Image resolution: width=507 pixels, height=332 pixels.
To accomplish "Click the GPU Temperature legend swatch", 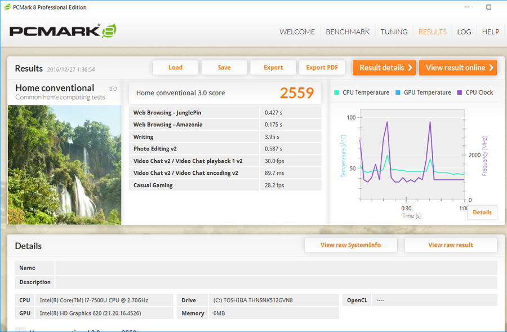I will (x=398, y=92).
